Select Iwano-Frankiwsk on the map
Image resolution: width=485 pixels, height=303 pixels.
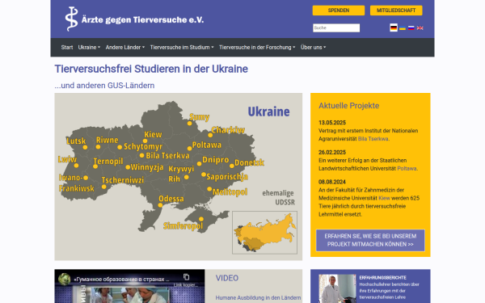point(77,183)
